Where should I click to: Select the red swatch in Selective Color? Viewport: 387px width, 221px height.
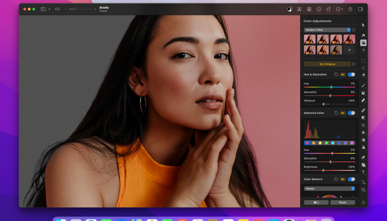(x=307, y=143)
